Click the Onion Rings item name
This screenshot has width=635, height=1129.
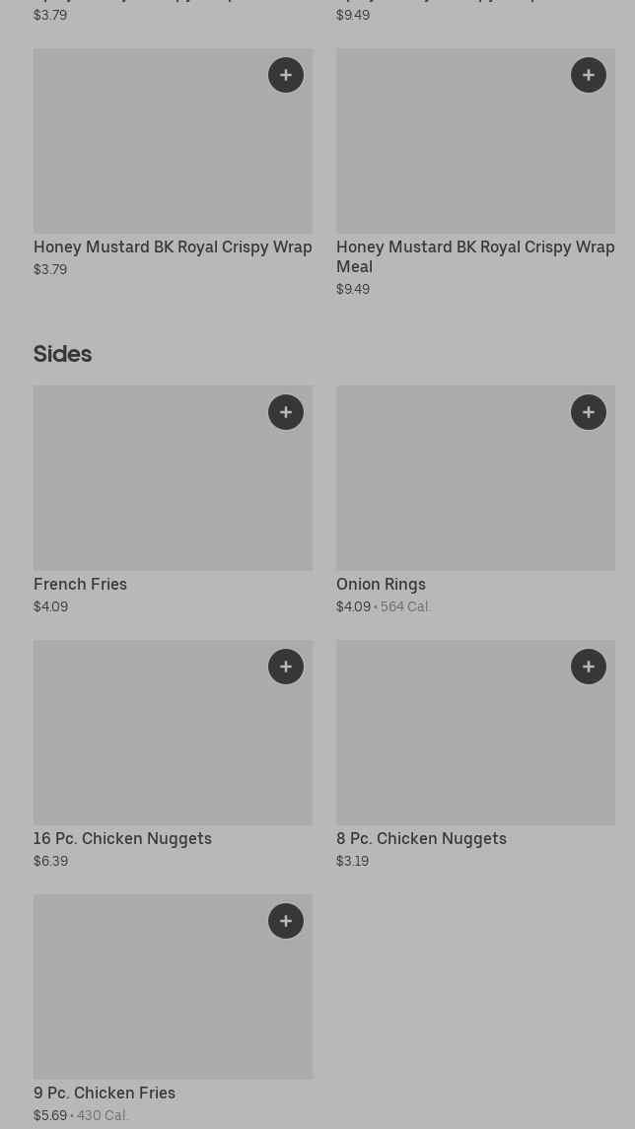point(381,584)
